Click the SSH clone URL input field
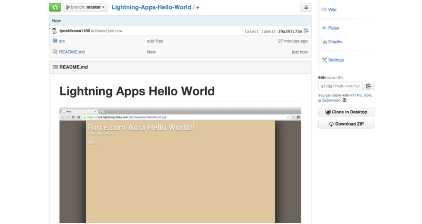Screen dimensions: 422x224 coord(340,86)
